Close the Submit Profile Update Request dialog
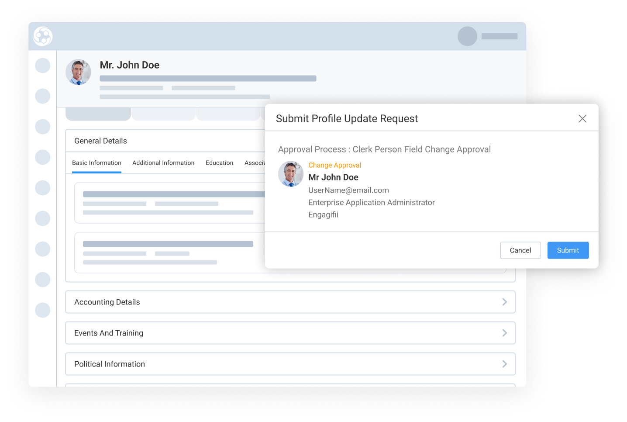Screen dimensions: 627x422 582,118
